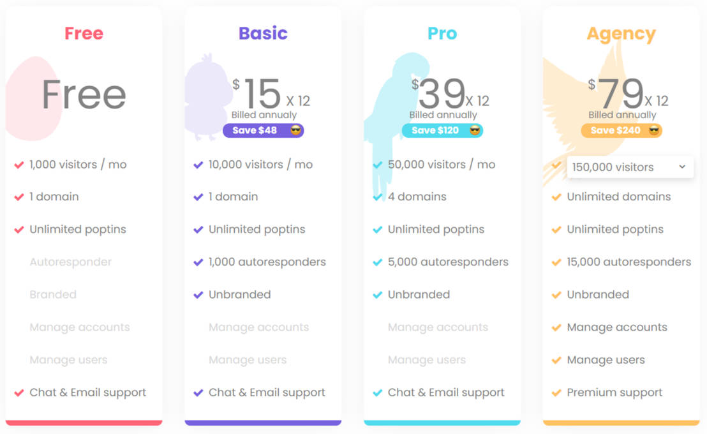Image resolution: width=707 pixels, height=434 pixels.
Task: Click purple checkmark next to 1,000 autoresponders
Action: 198,262
